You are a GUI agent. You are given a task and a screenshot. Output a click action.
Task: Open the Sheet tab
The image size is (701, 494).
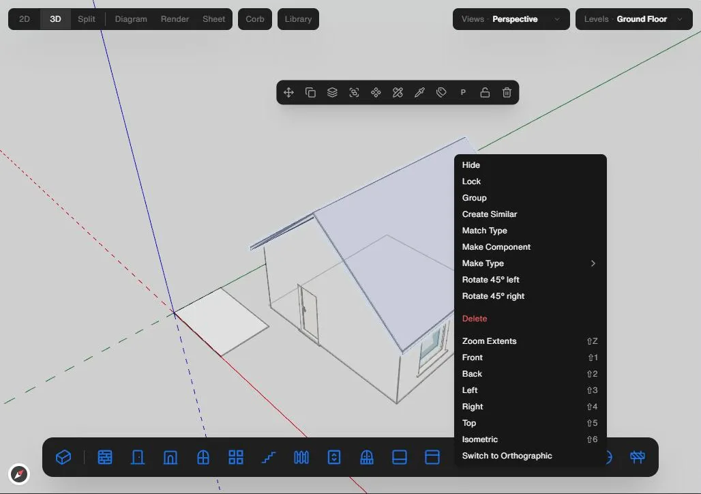click(213, 19)
